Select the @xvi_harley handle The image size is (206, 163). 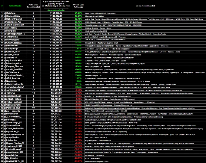(x=15, y=28)
